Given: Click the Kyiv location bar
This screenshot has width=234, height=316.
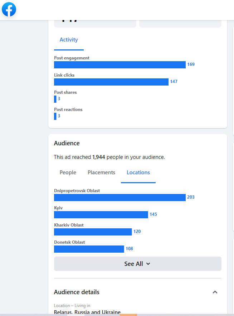Looking at the screenshot, I should (x=101, y=215).
